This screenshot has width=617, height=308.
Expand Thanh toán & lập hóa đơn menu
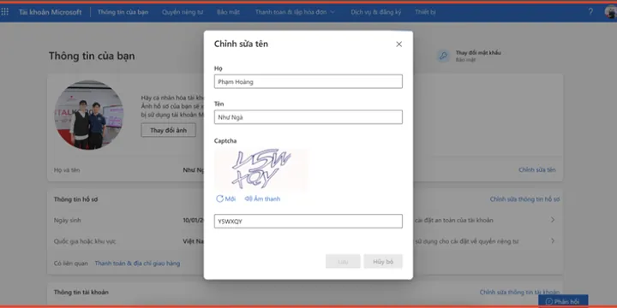(295, 12)
